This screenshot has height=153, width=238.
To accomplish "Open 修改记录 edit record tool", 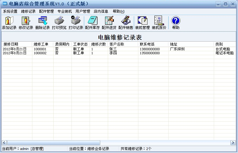I will tap(26, 23).
